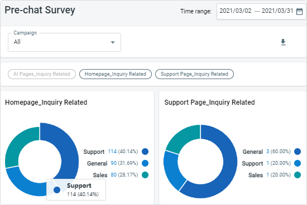Download the pre-chat survey report
The width and height of the screenshot is (307, 205).
[283, 42]
